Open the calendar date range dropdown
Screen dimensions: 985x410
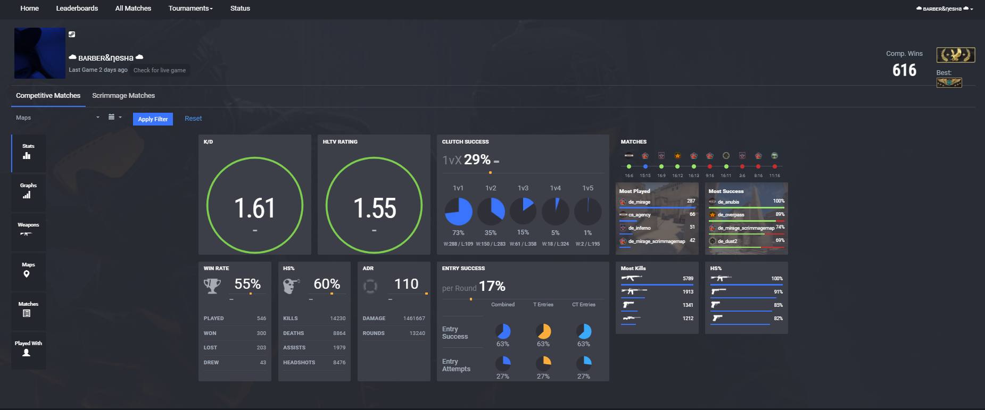(115, 117)
